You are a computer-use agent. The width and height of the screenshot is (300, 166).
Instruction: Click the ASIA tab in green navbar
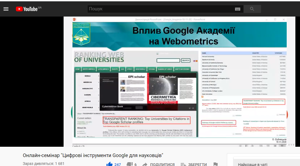click(123, 69)
